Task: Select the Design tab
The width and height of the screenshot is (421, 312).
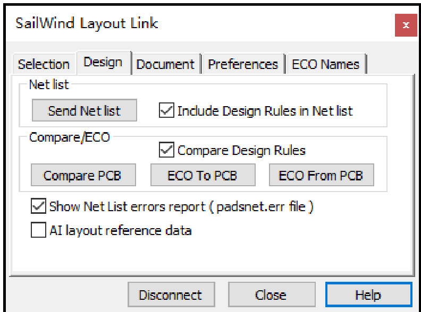Action: click(103, 62)
